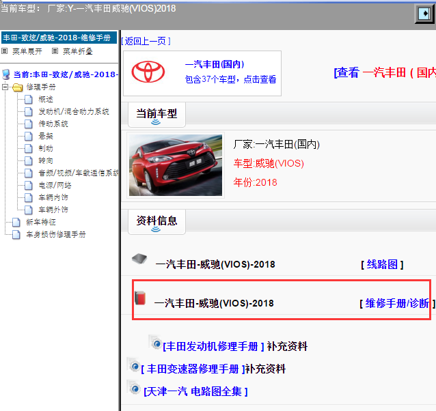Image resolution: width=436 pixels, height=411 pixels.
Task: Click the gray wiring diagram book icon
Action: click(139, 259)
